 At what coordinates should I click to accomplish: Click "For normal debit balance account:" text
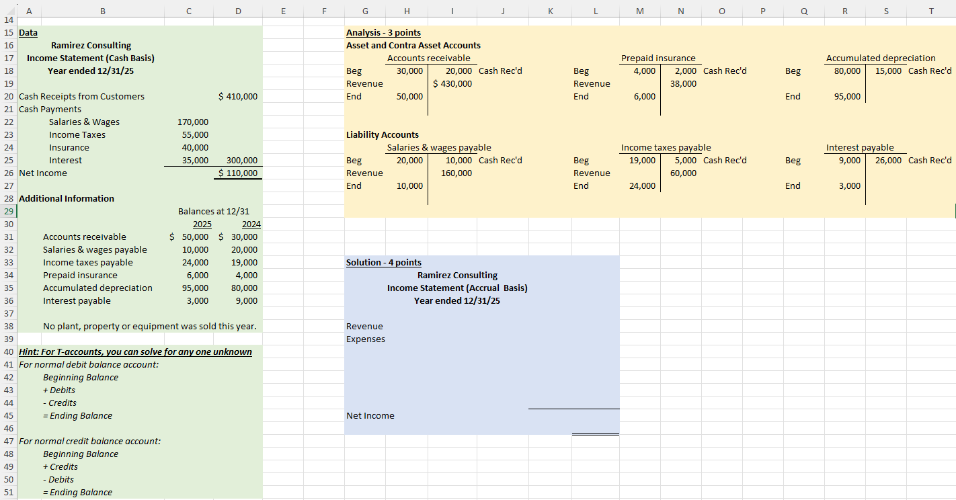(89, 364)
